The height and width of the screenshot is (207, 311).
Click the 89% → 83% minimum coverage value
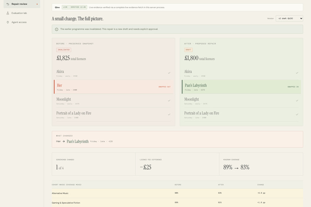pos(236,167)
